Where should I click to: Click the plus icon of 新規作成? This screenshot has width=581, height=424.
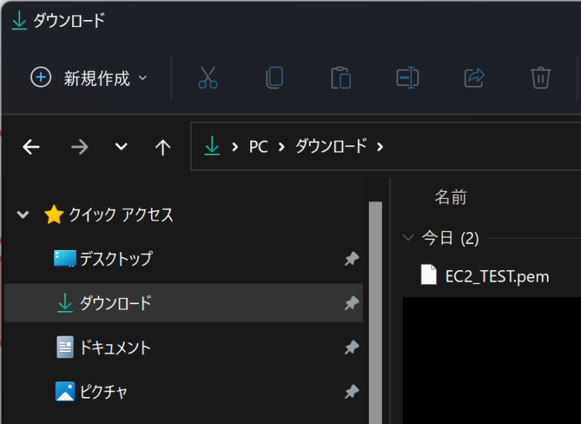coord(41,77)
